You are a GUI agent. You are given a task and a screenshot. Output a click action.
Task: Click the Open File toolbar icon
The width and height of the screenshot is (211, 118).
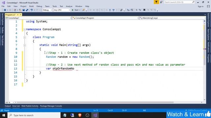point(20,10)
